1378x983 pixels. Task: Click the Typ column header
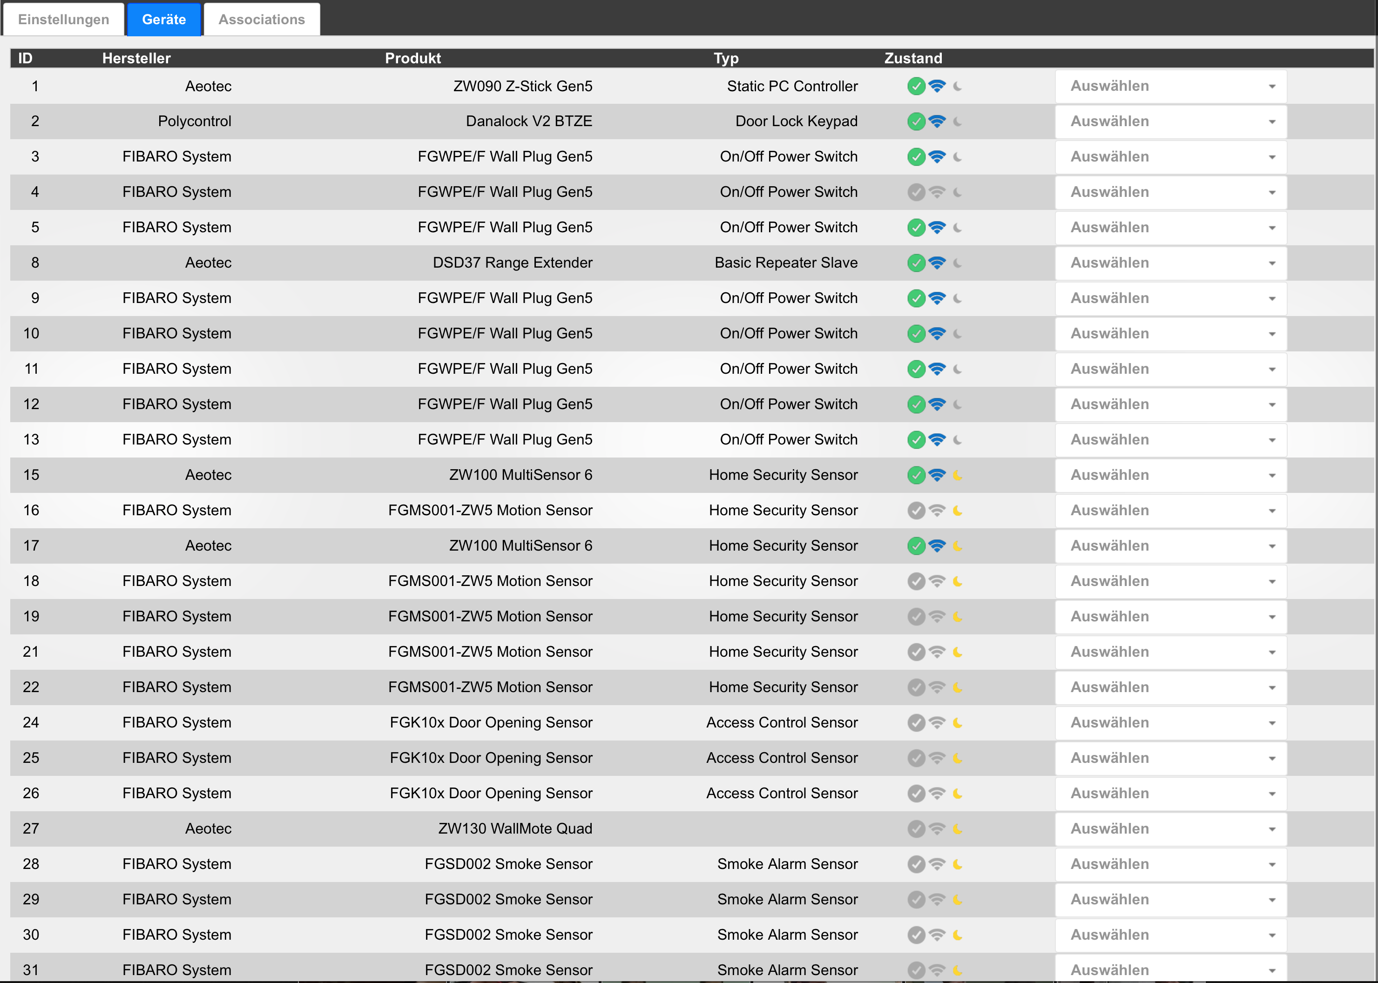pyautogui.click(x=726, y=58)
